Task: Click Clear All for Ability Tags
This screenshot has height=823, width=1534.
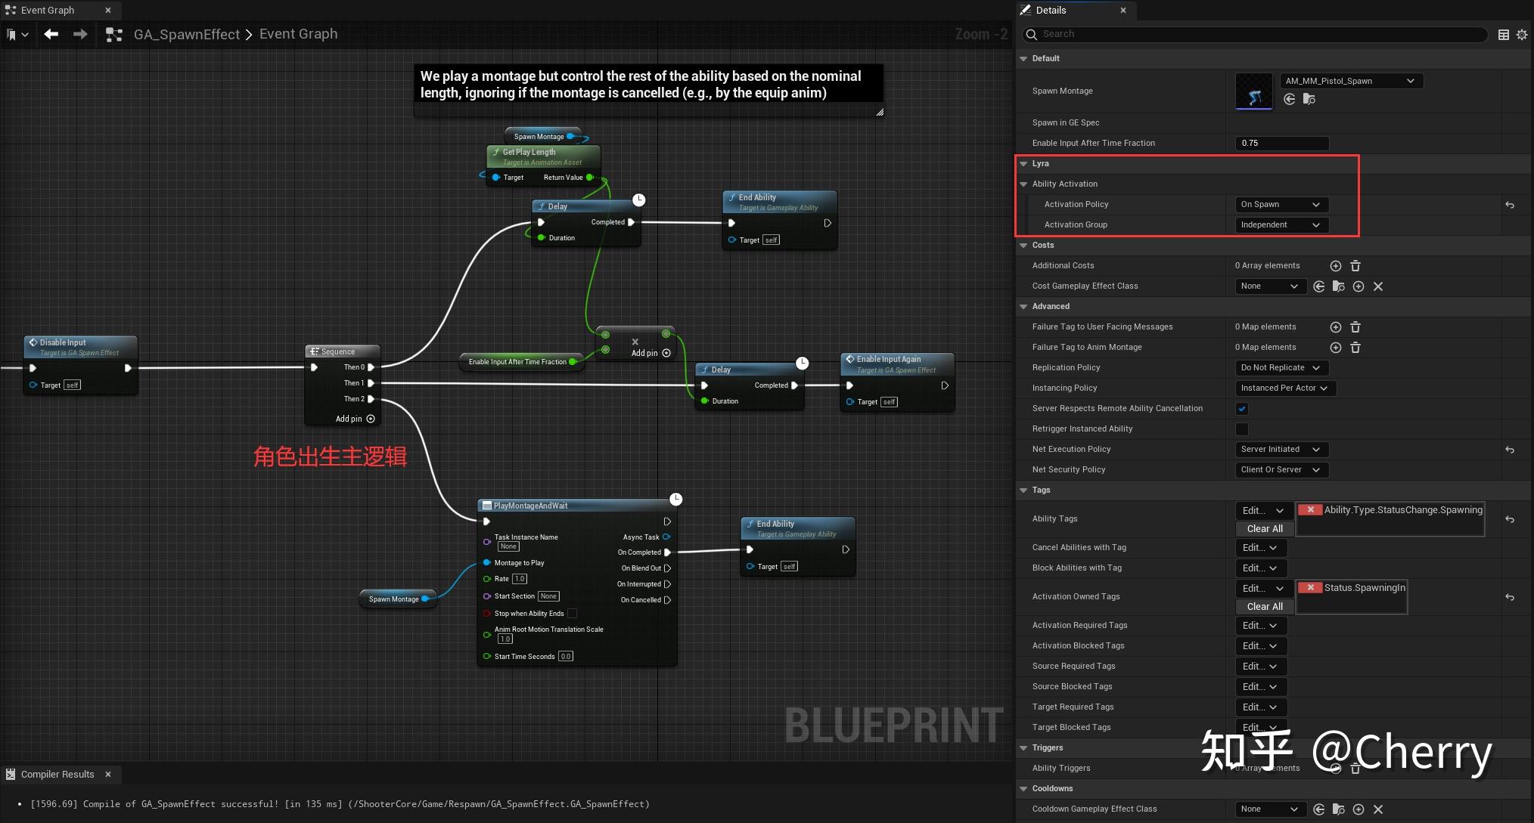Action: (x=1265, y=529)
